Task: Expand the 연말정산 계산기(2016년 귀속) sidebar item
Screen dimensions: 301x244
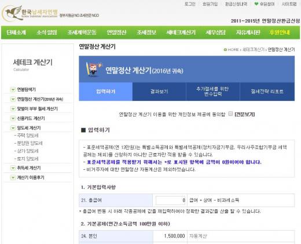Action: click(x=40, y=99)
